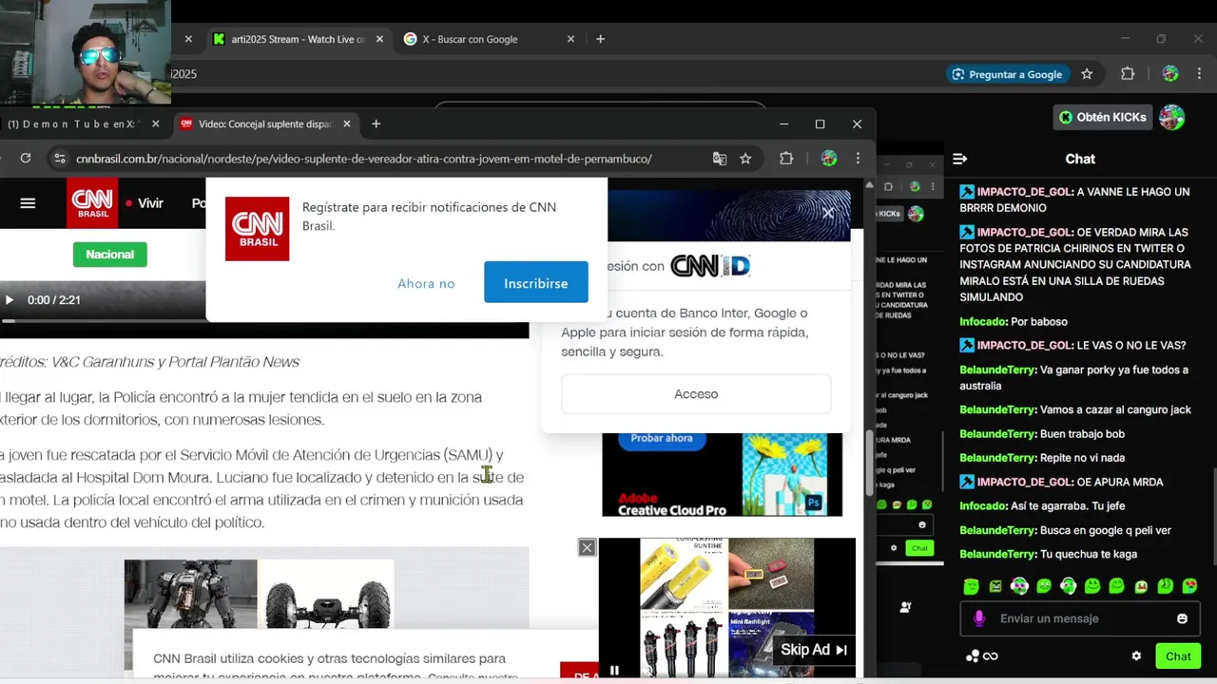Image resolution: width=1217 pixels, height=684 pixels.
Task: Open site info icon next to cnnbrasil URL
Action: pyautogui.click(x=60, y=159)
